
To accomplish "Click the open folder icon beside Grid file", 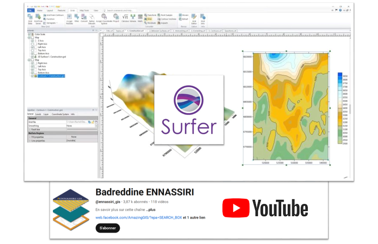I will pos(92,122).
